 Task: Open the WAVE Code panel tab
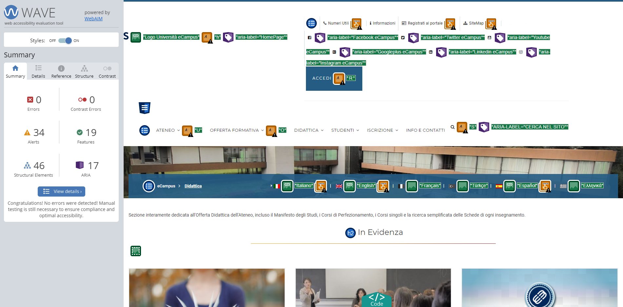tap(377, 299)
